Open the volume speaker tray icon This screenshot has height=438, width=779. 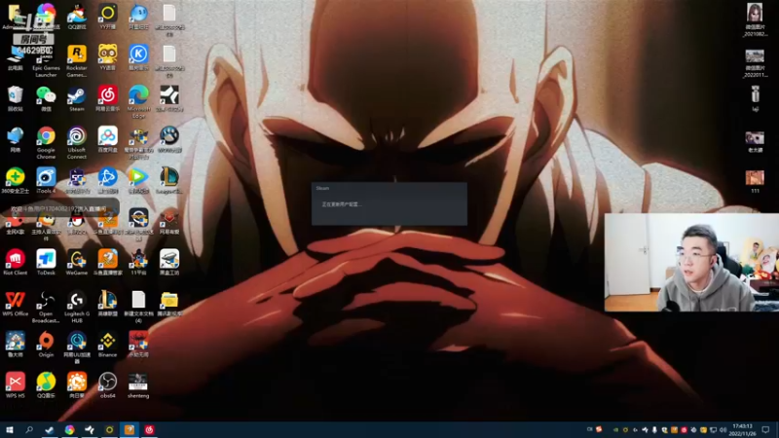[x=723, y=430]
